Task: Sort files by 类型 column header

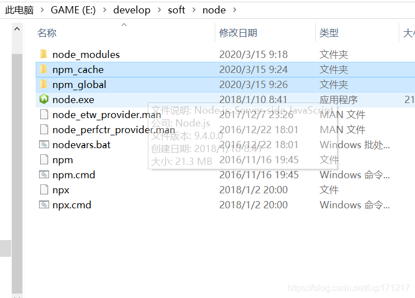Action: point(329,33)
